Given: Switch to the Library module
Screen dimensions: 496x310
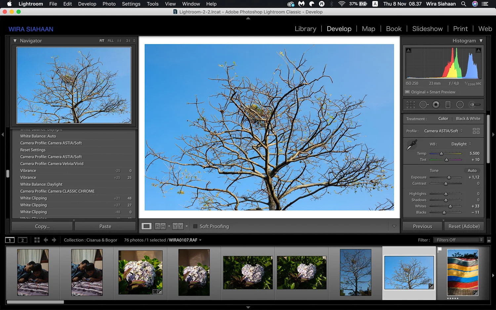Looking at the screenshot, I should tap(305, 29).
